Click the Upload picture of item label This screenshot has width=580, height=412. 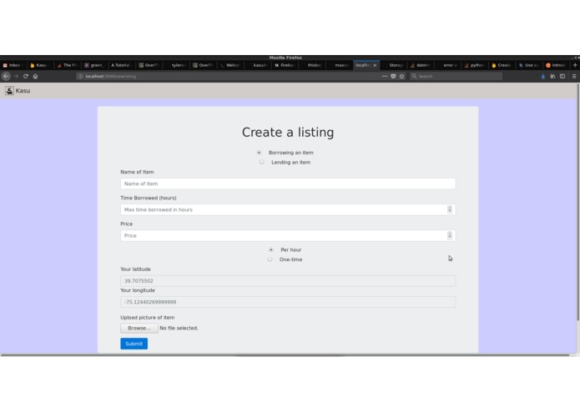(x=147, y=318)
